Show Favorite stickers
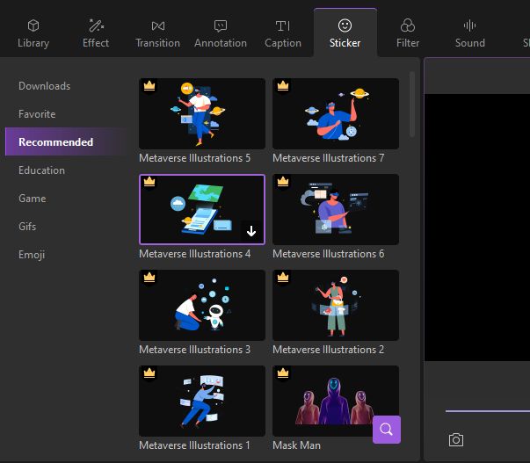This screenshot has width=530, height=463. click(x=37, y=114)
